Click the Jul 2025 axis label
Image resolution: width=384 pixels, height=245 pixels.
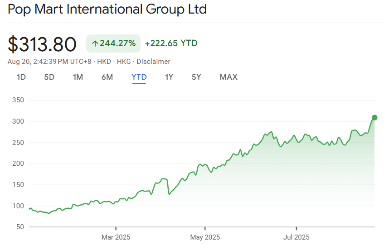[297, 237]
